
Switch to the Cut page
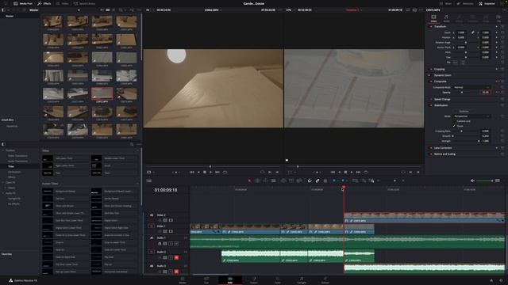point(206,279)
